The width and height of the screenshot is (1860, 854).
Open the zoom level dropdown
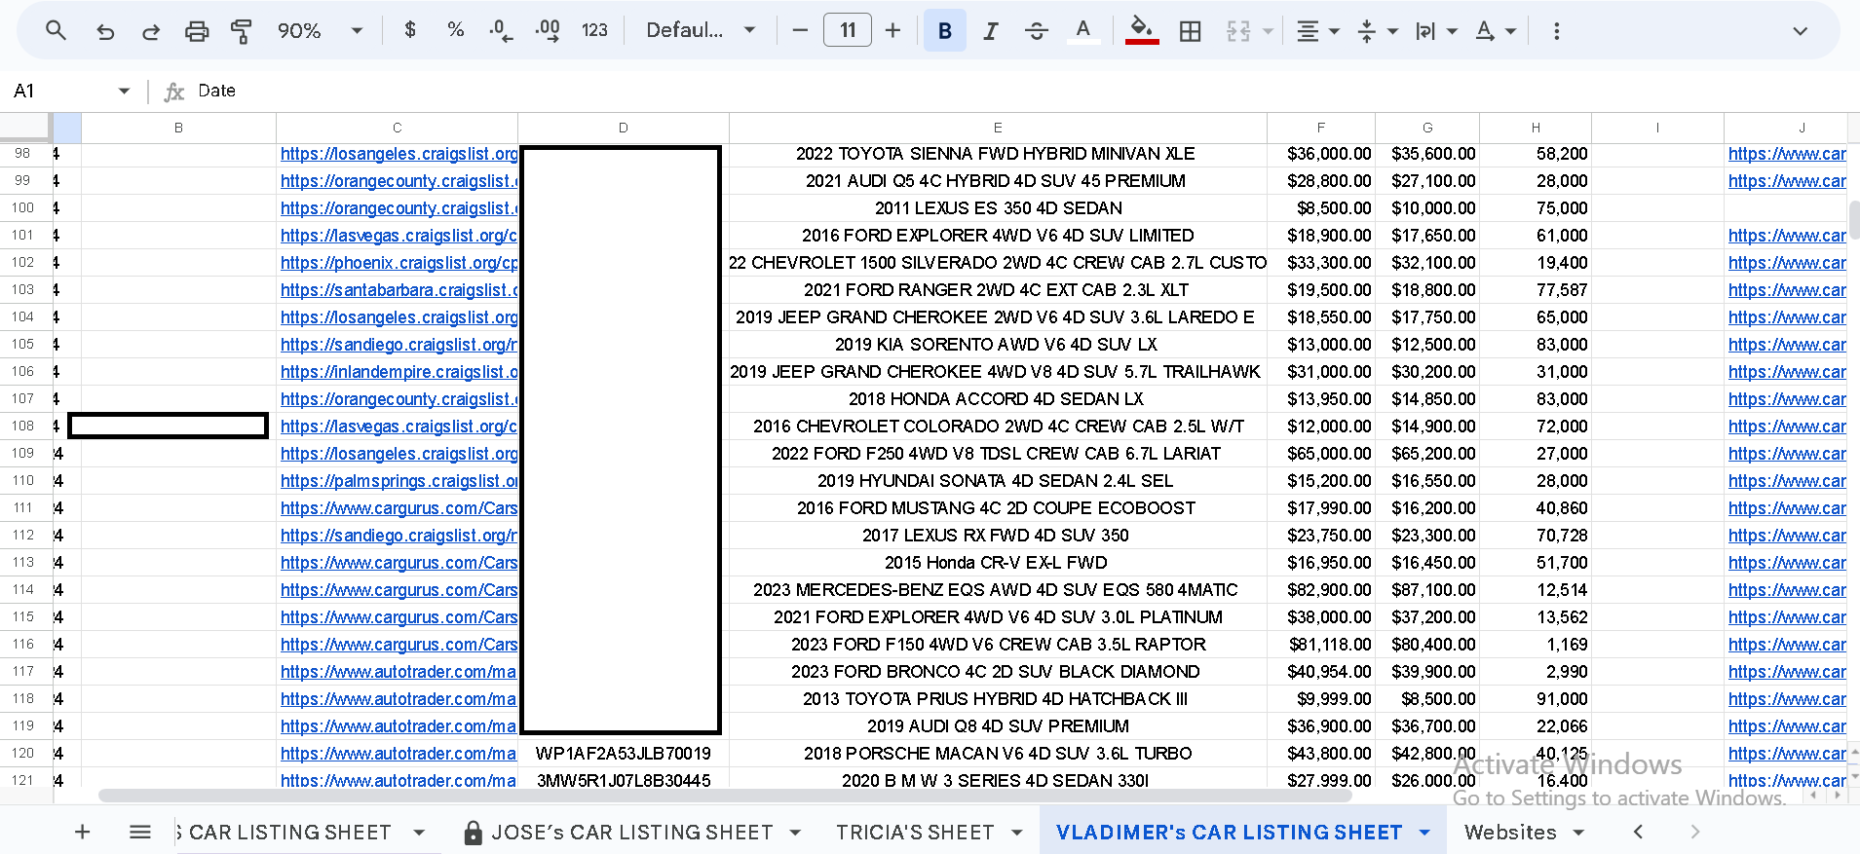pyautogui.click(x=320, y=30)
